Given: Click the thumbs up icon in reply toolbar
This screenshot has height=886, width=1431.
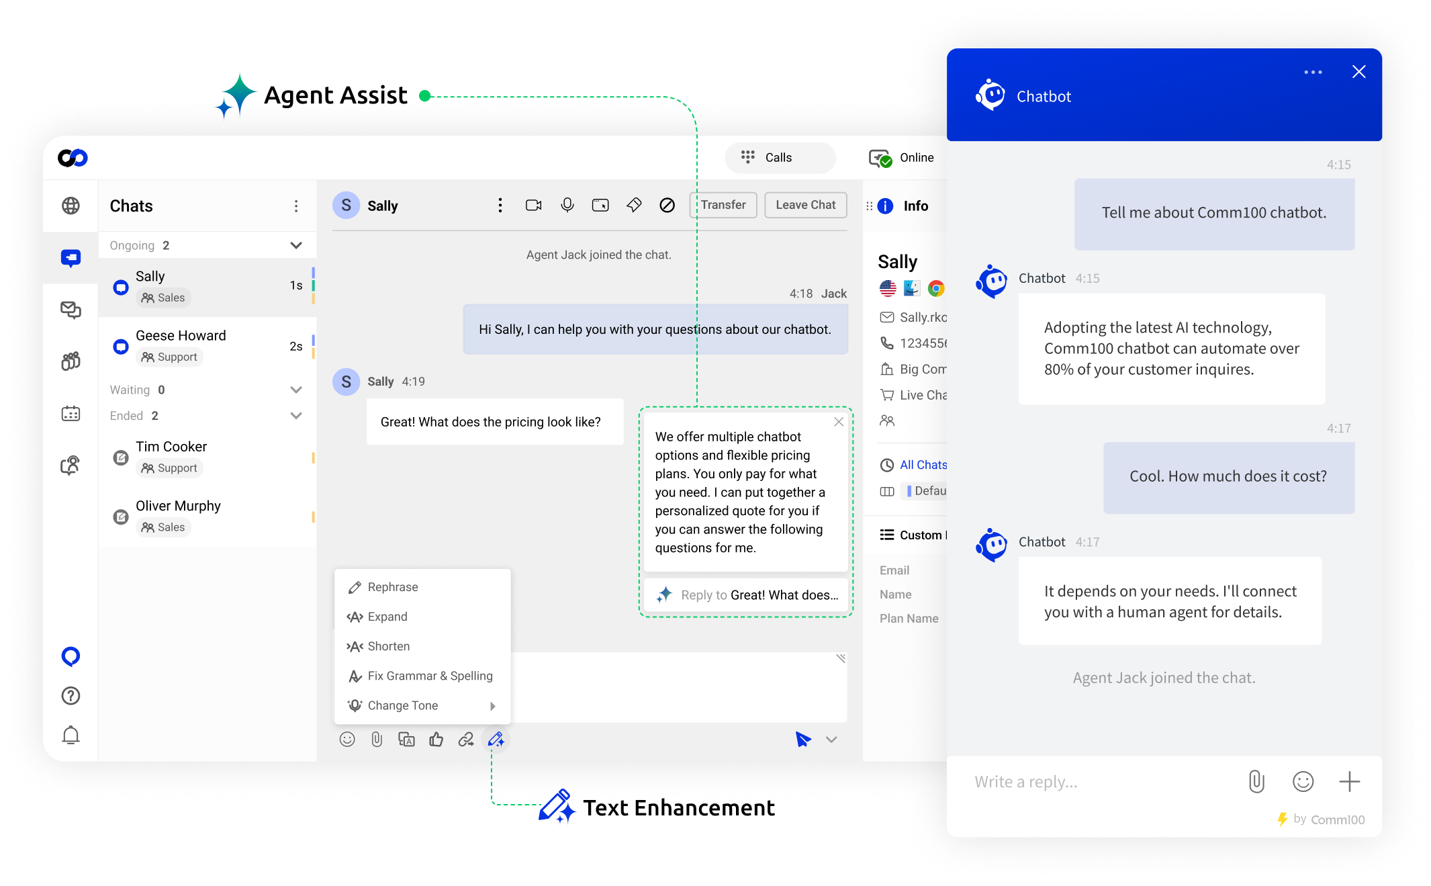Looking at the screenshot, I should click(x=436, y=740).
